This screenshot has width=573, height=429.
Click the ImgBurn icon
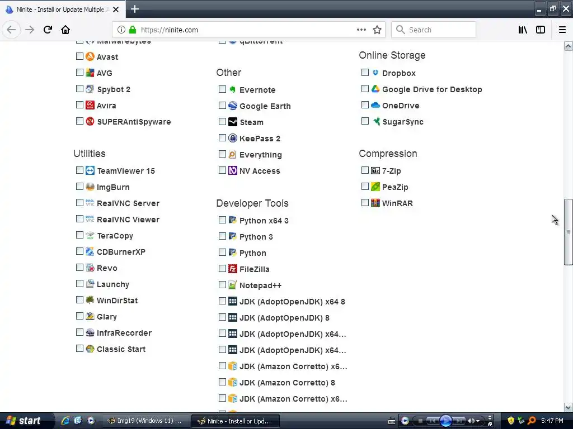click(x=90, y=187)
